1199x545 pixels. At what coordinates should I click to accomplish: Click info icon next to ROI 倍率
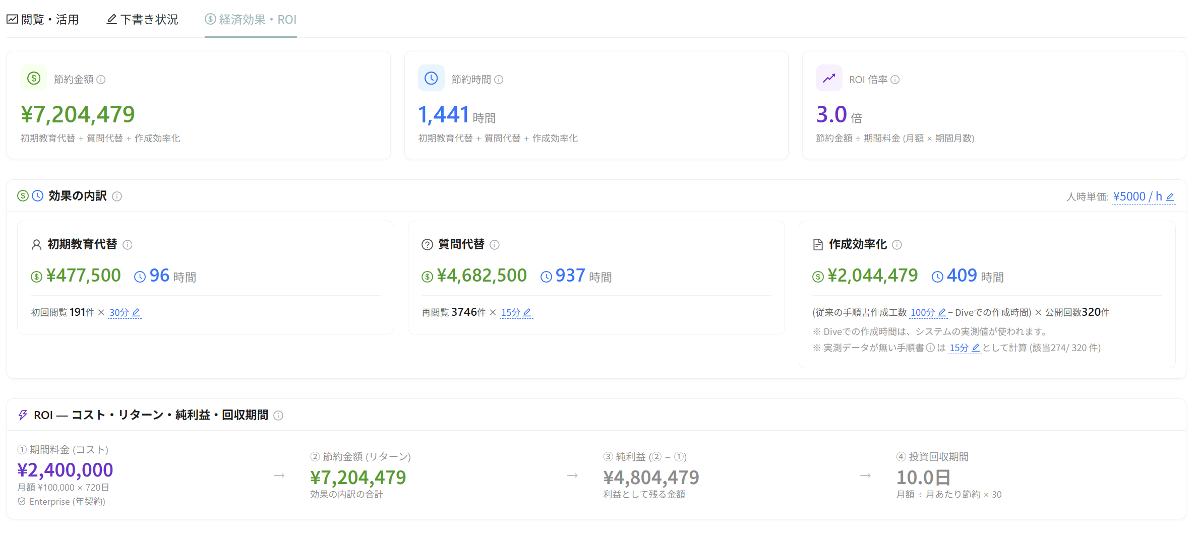click(895, 80)
